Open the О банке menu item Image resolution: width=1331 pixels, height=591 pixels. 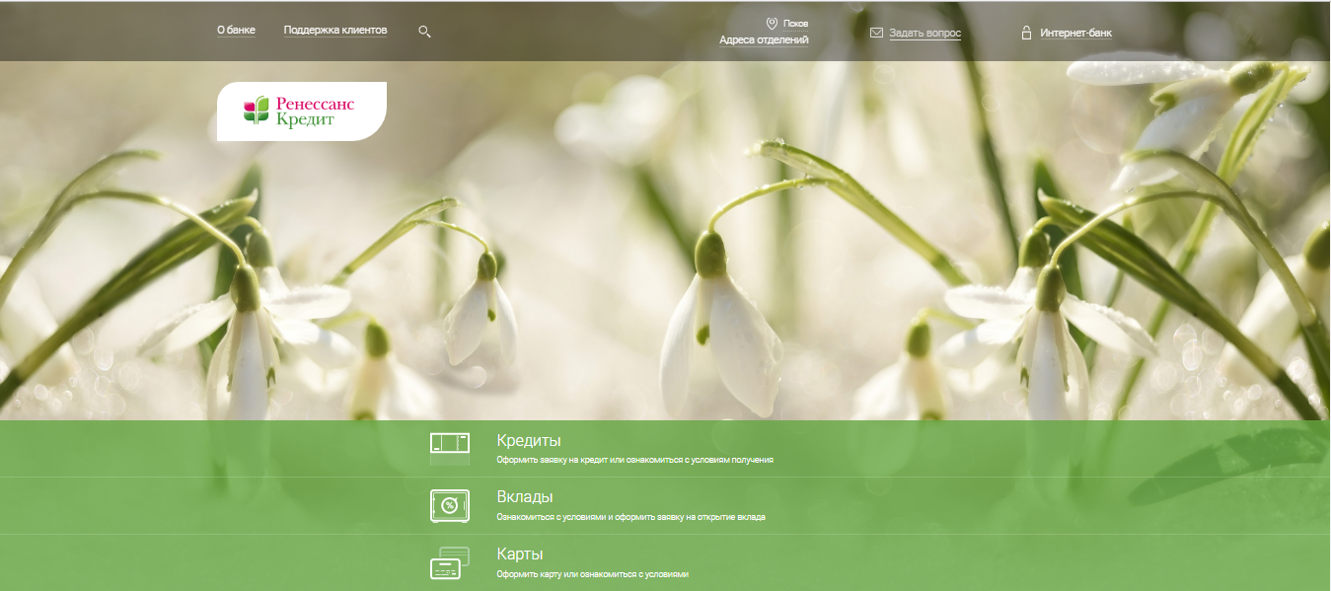pyautogui.click(x=236, y=31)
